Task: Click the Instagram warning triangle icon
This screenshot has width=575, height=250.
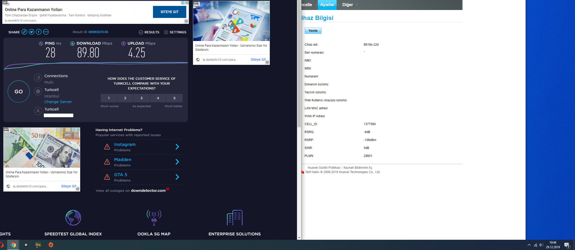Action: point(107,147)
